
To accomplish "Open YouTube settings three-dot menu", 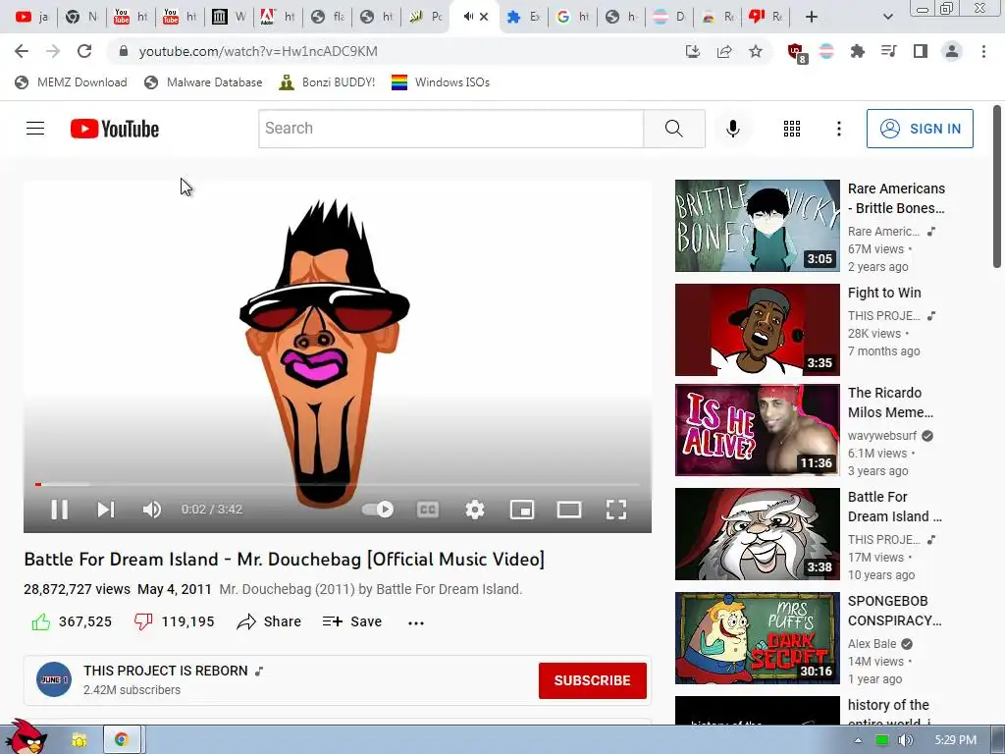I will [x=838, y=129].
